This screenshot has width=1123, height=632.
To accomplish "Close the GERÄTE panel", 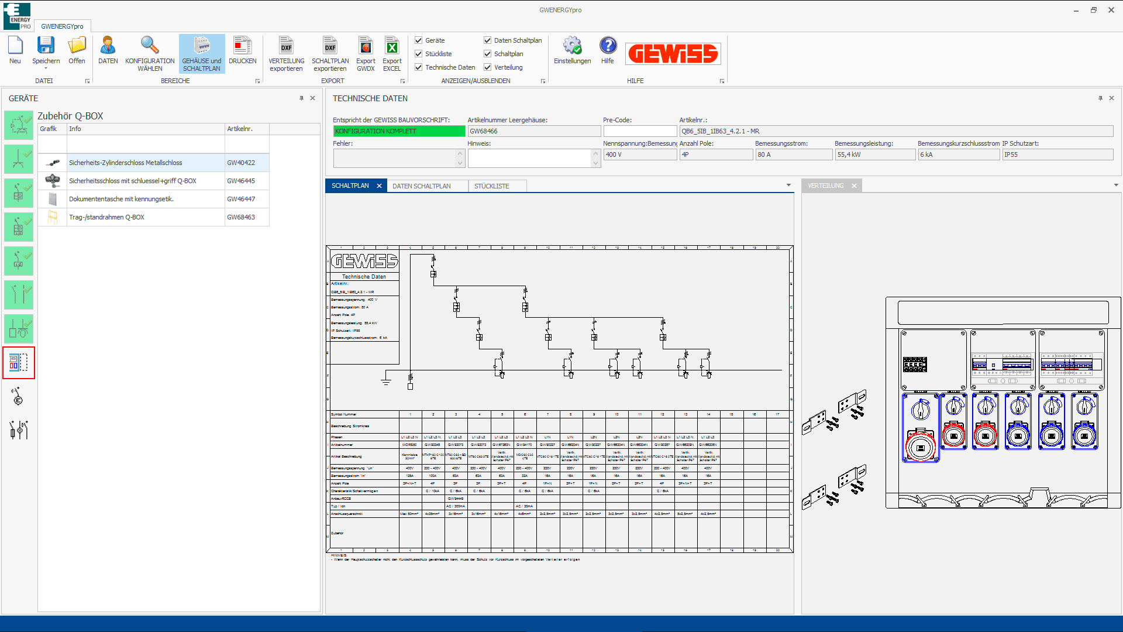I will click(313, 98).
